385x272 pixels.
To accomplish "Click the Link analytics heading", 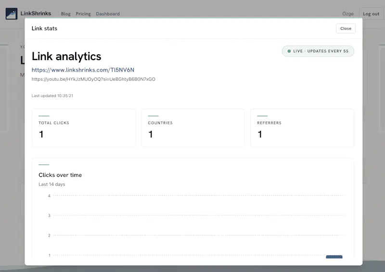I will click(x=66, y=56).
